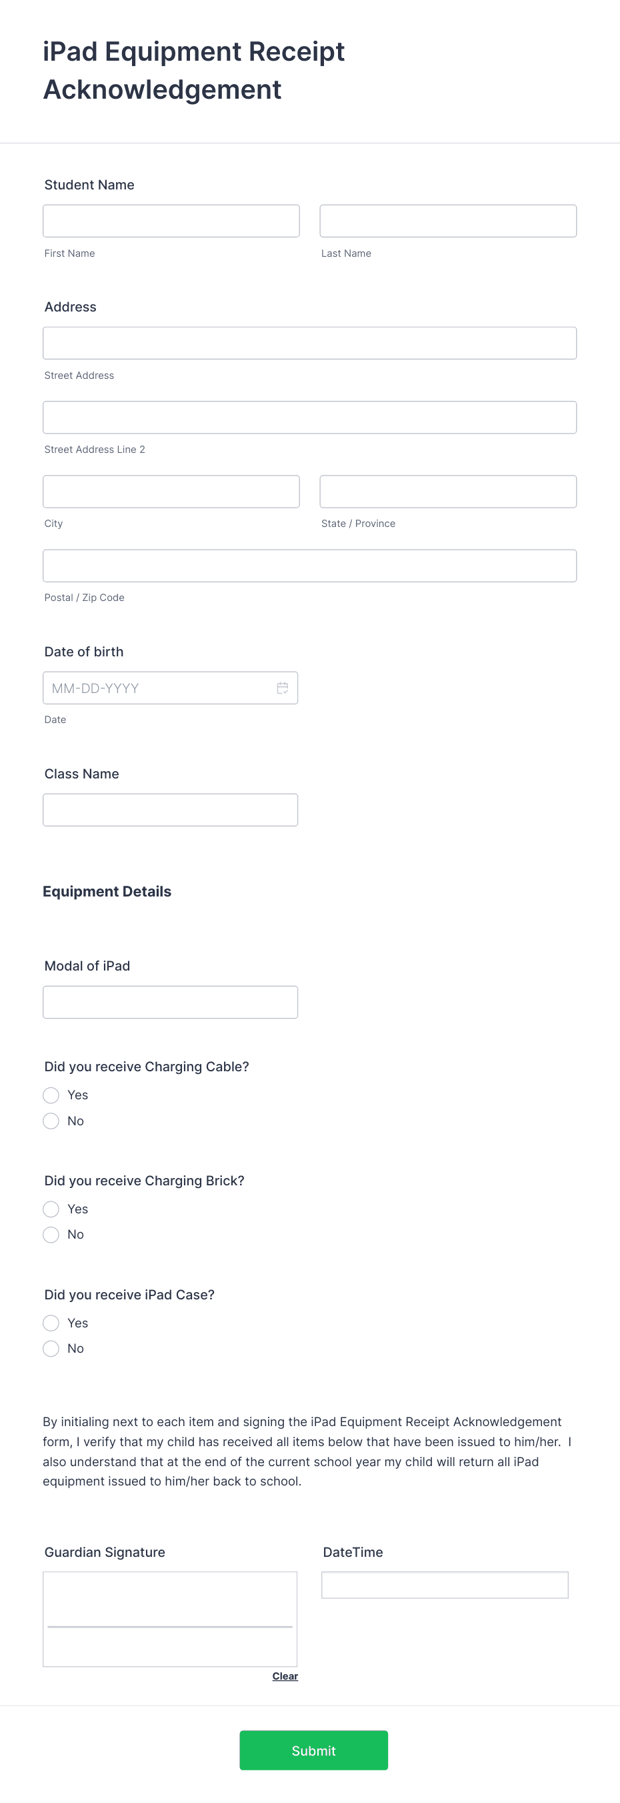Click the Street Address input box
Viewport: 620px width, 1803px height.
(309, 343)
